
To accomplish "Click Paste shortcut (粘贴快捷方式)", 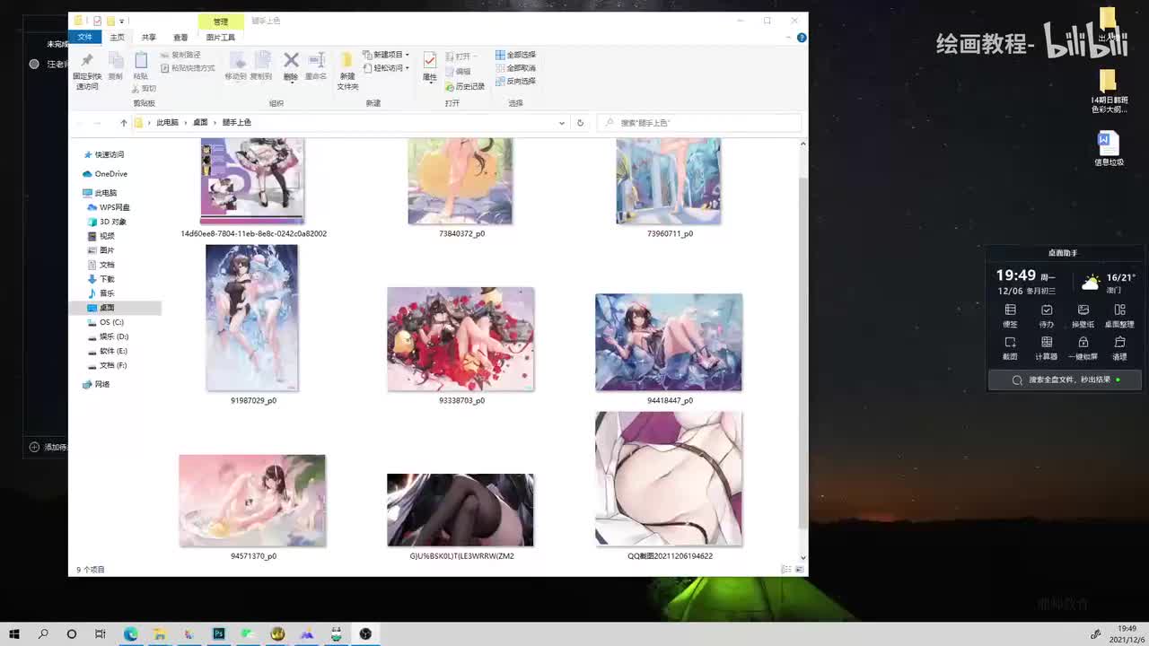I will tap(188, 68).
